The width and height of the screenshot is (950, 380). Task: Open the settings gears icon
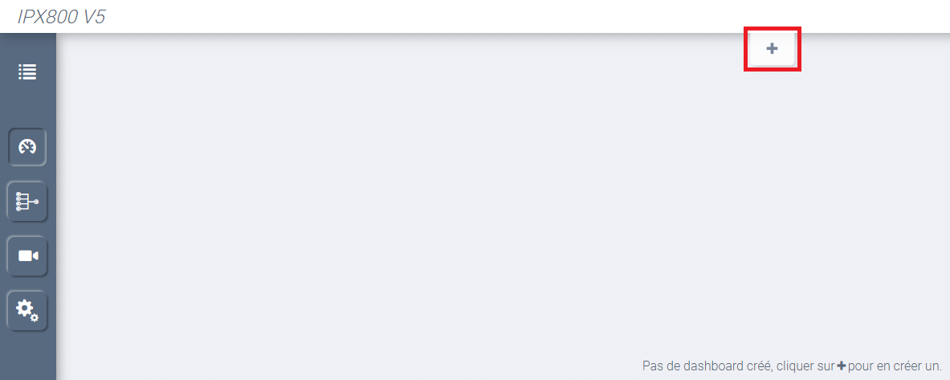pos(27,310)
